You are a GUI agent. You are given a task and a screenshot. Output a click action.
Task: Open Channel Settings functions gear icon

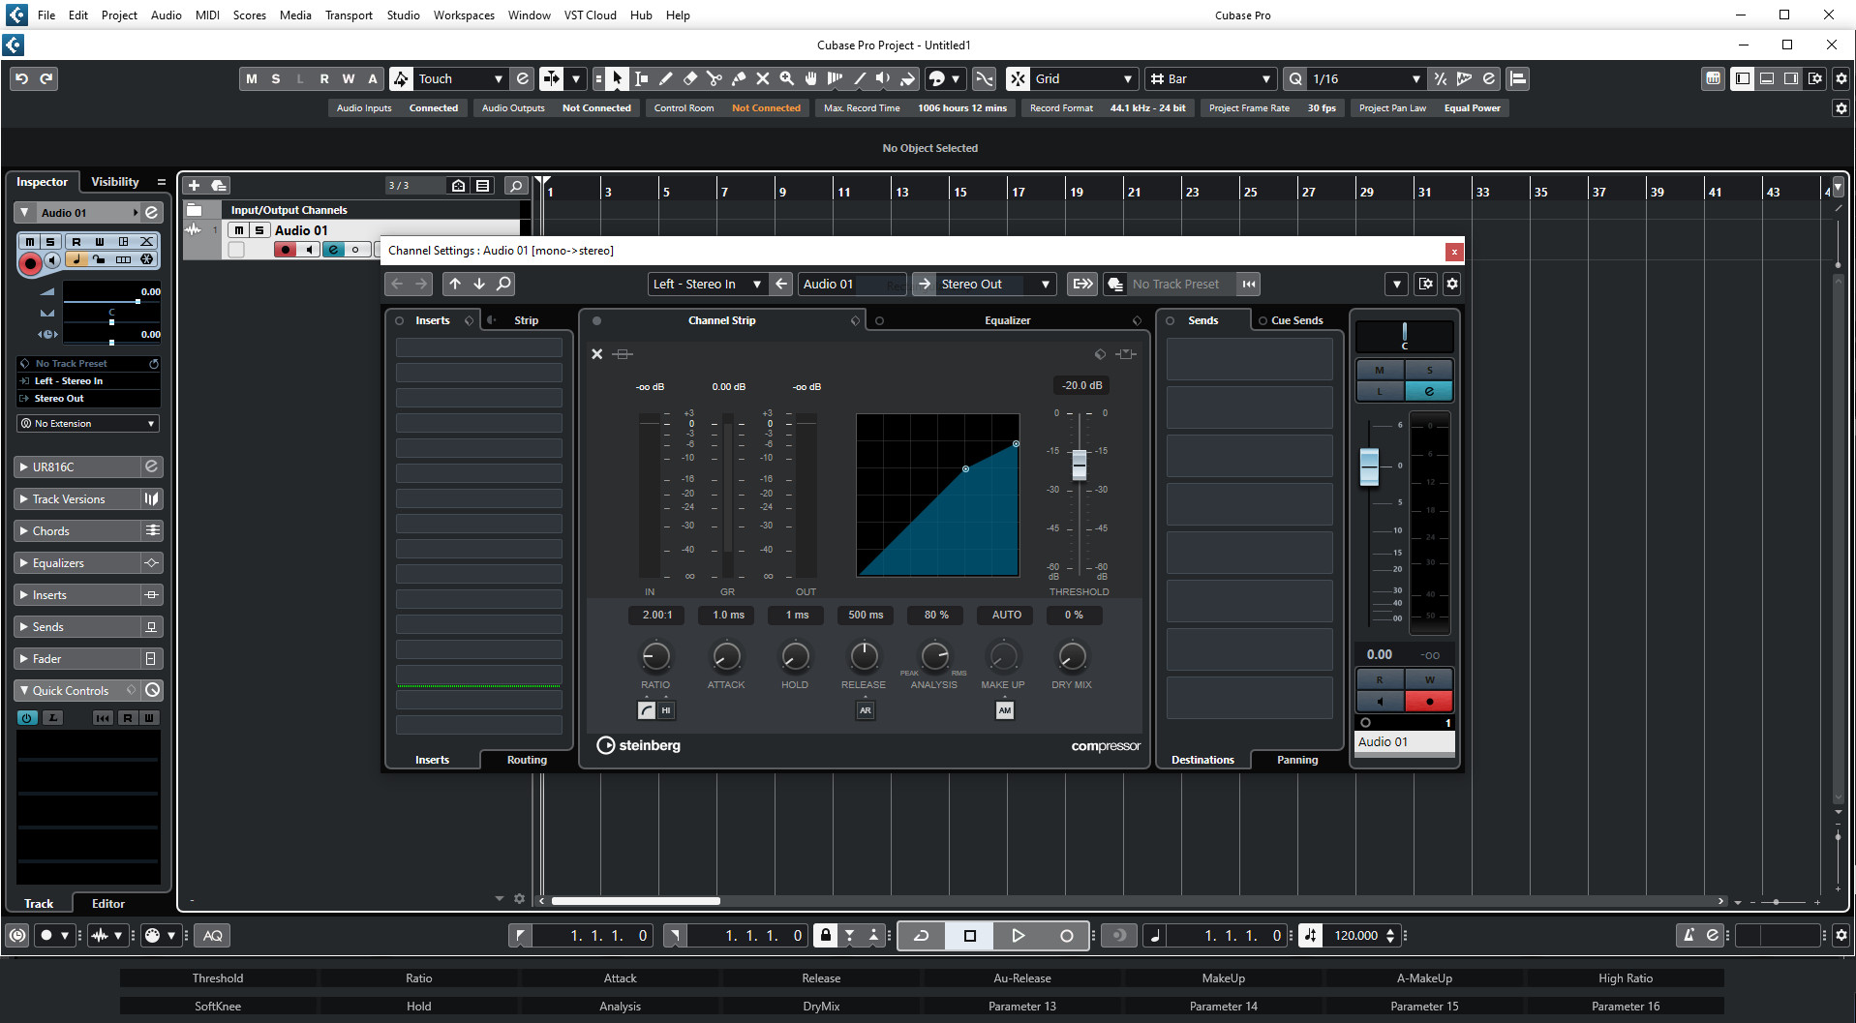(1451, 285)
